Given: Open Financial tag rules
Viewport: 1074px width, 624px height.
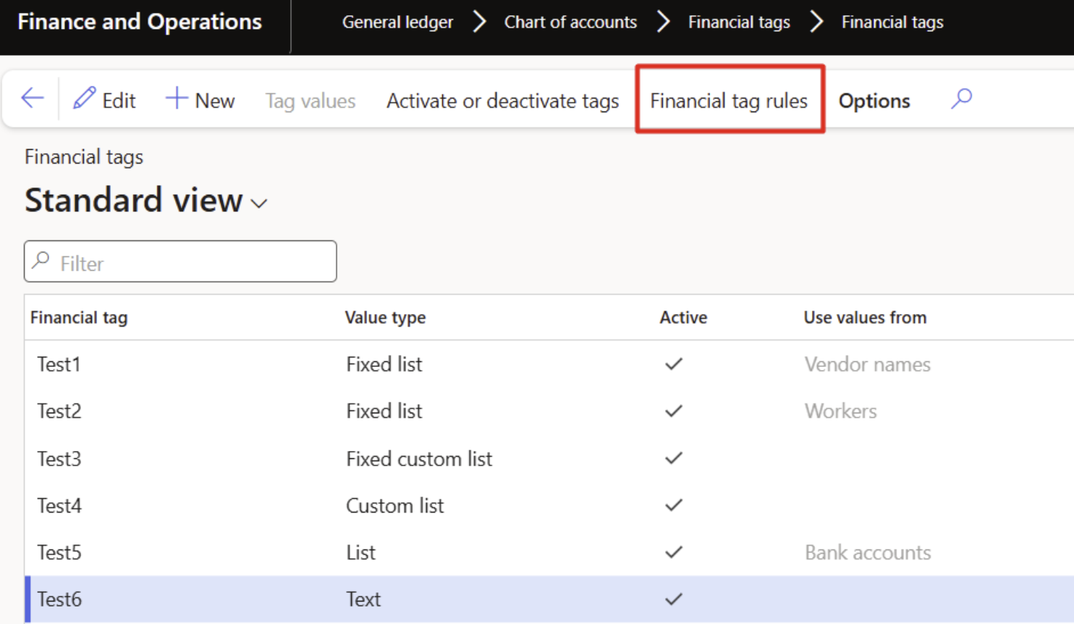Looking at the screenshot, I should (x=729, y=101).
